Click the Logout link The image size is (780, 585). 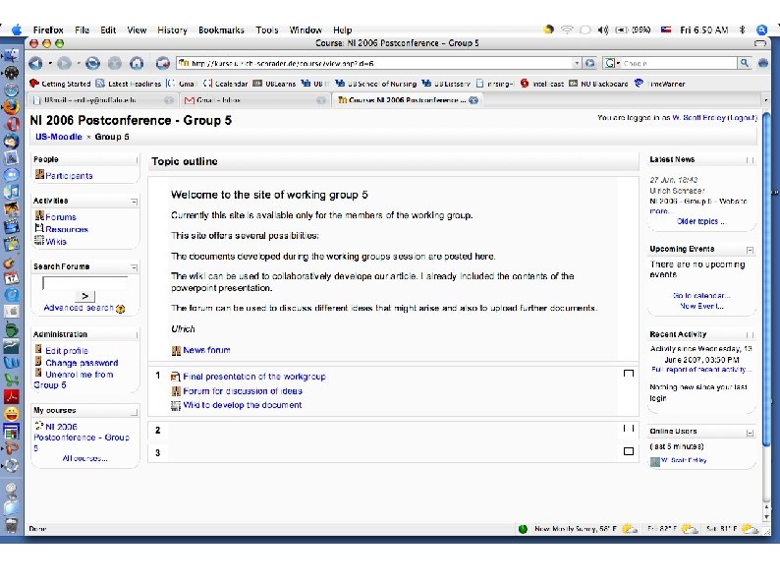tap(743, 118)
